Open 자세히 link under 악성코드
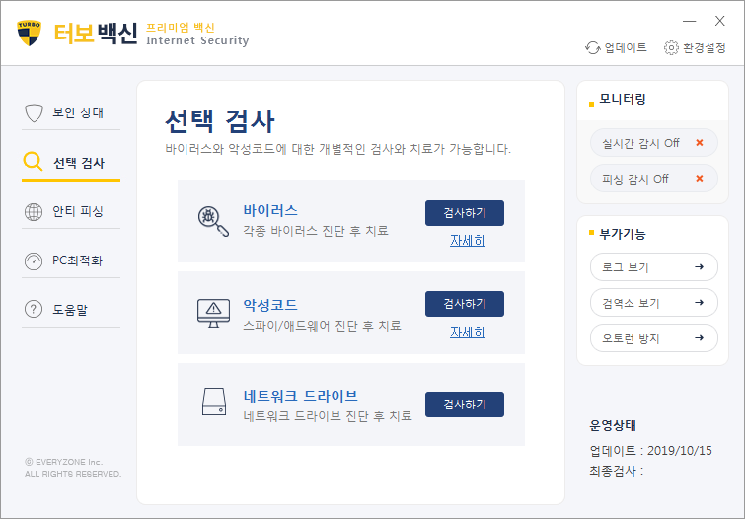This screenshot has width=745, height=519. [467, 333]
